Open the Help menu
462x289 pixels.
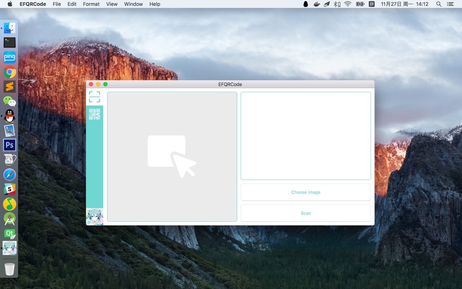(155, 4)
